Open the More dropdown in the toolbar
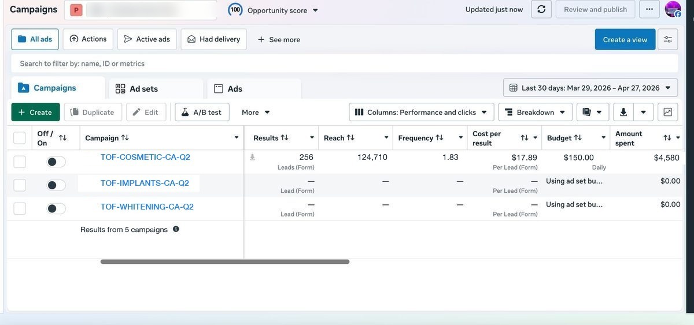Viewport: 694px width, 325px height. 256,112
